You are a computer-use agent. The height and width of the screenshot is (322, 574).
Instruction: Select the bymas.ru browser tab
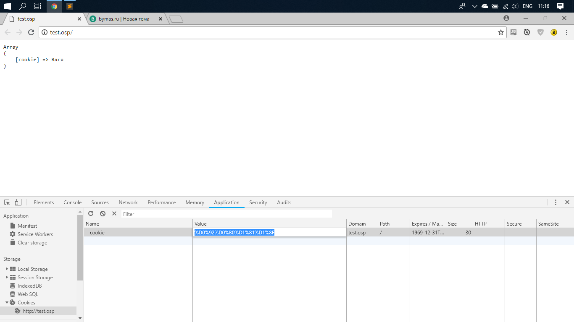pyautogui.click(x=124, y=19)
